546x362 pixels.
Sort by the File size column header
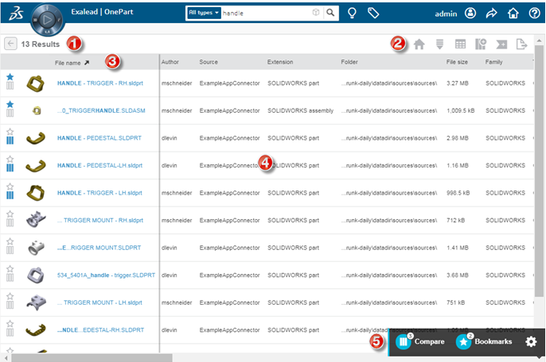(x=457, y=62)
